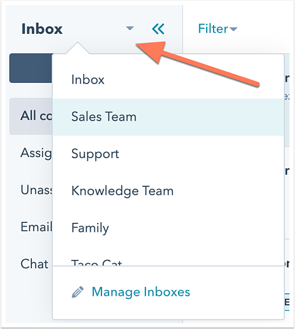This screenshot has height=329, width=295.
Task: Click the Filter text label
Action: pyautogui.click(x=213, y=29)
